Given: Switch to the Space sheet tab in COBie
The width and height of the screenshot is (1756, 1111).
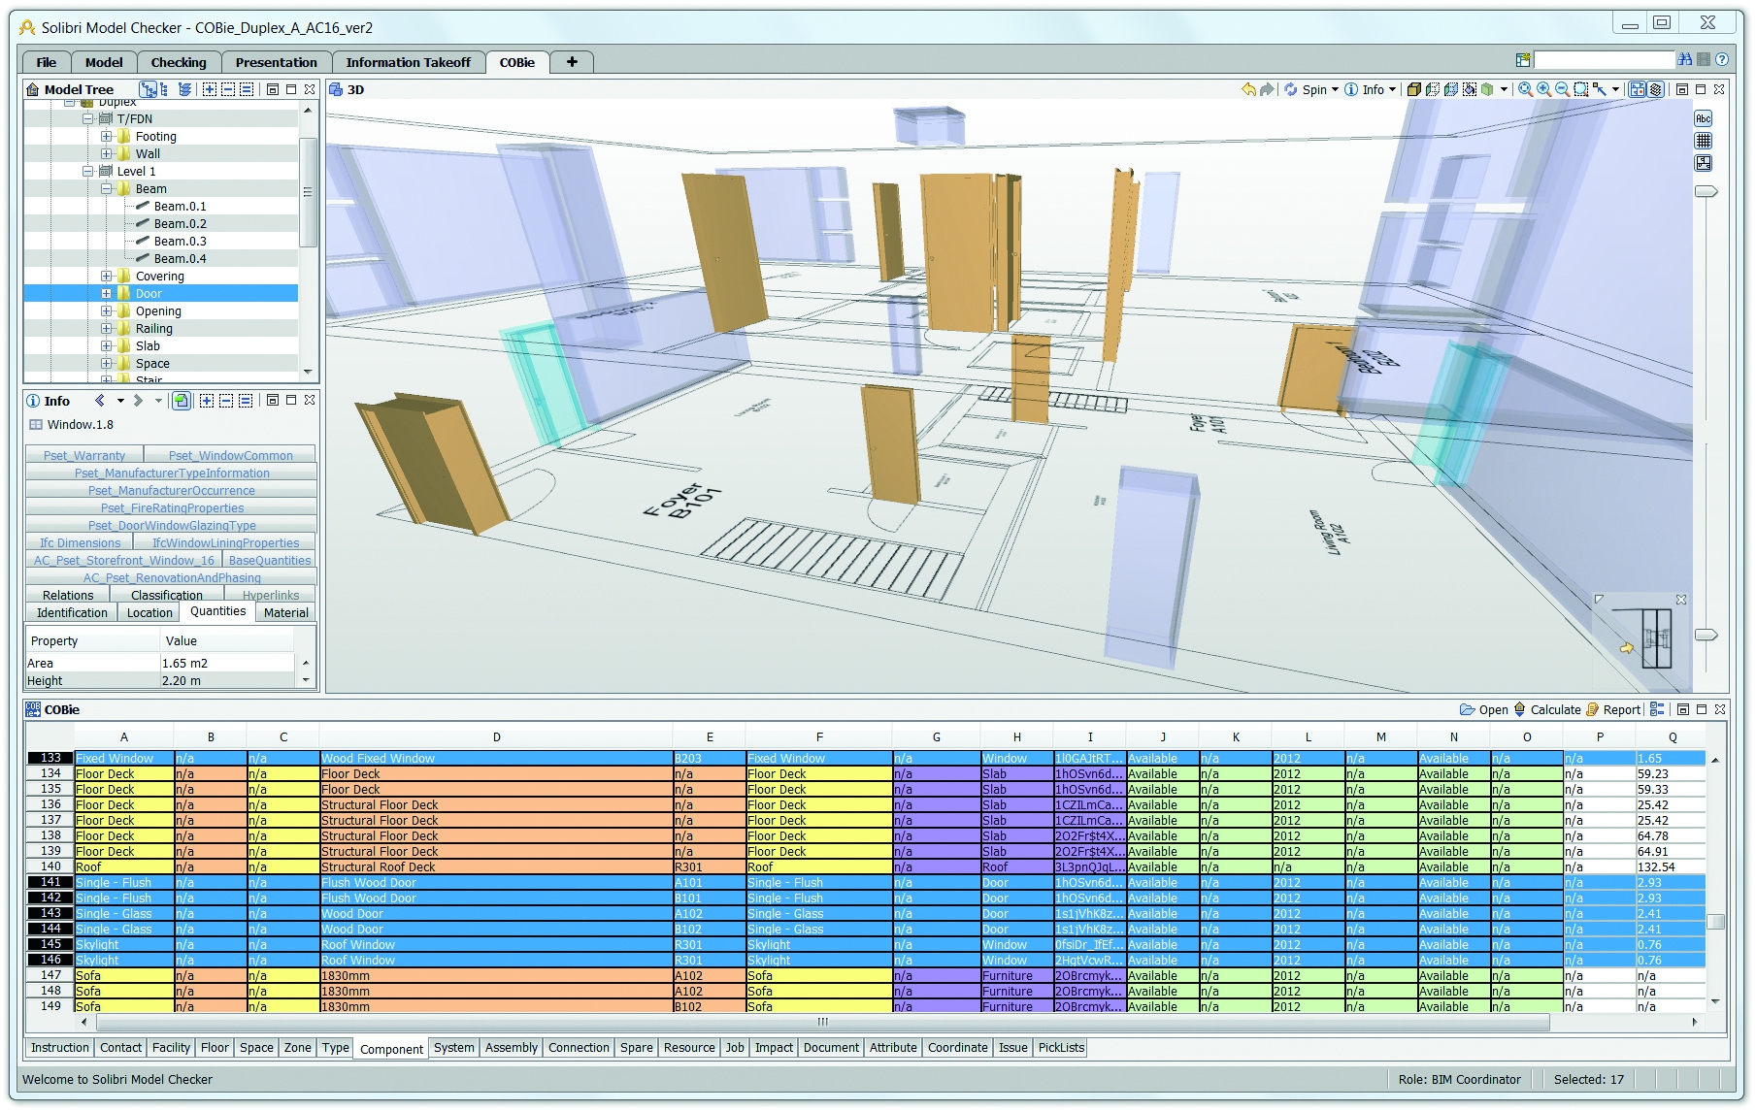Looking at the screenshot, I should [x=256, y=1048].
